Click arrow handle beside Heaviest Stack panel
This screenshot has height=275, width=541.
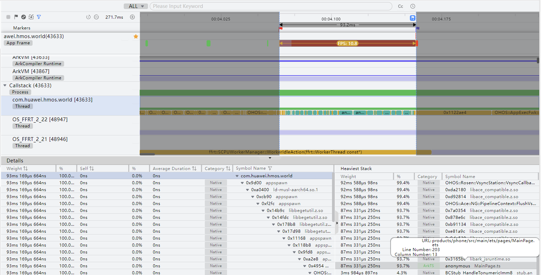click(x=337, y=223)
